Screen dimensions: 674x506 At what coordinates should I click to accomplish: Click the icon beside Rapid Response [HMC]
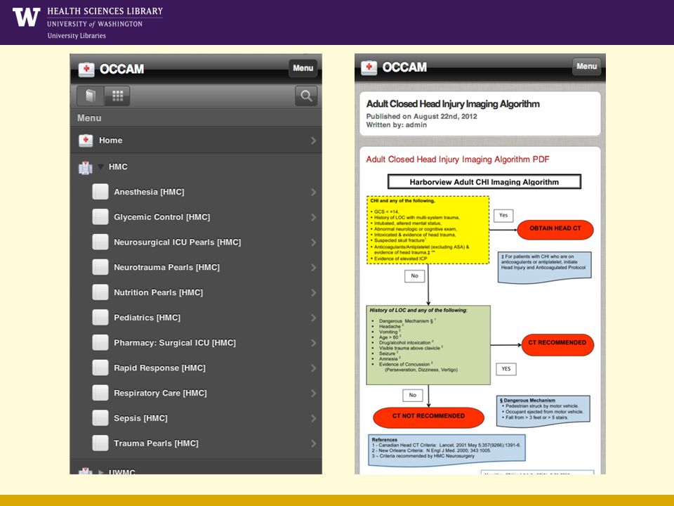[x=100, y=368]
